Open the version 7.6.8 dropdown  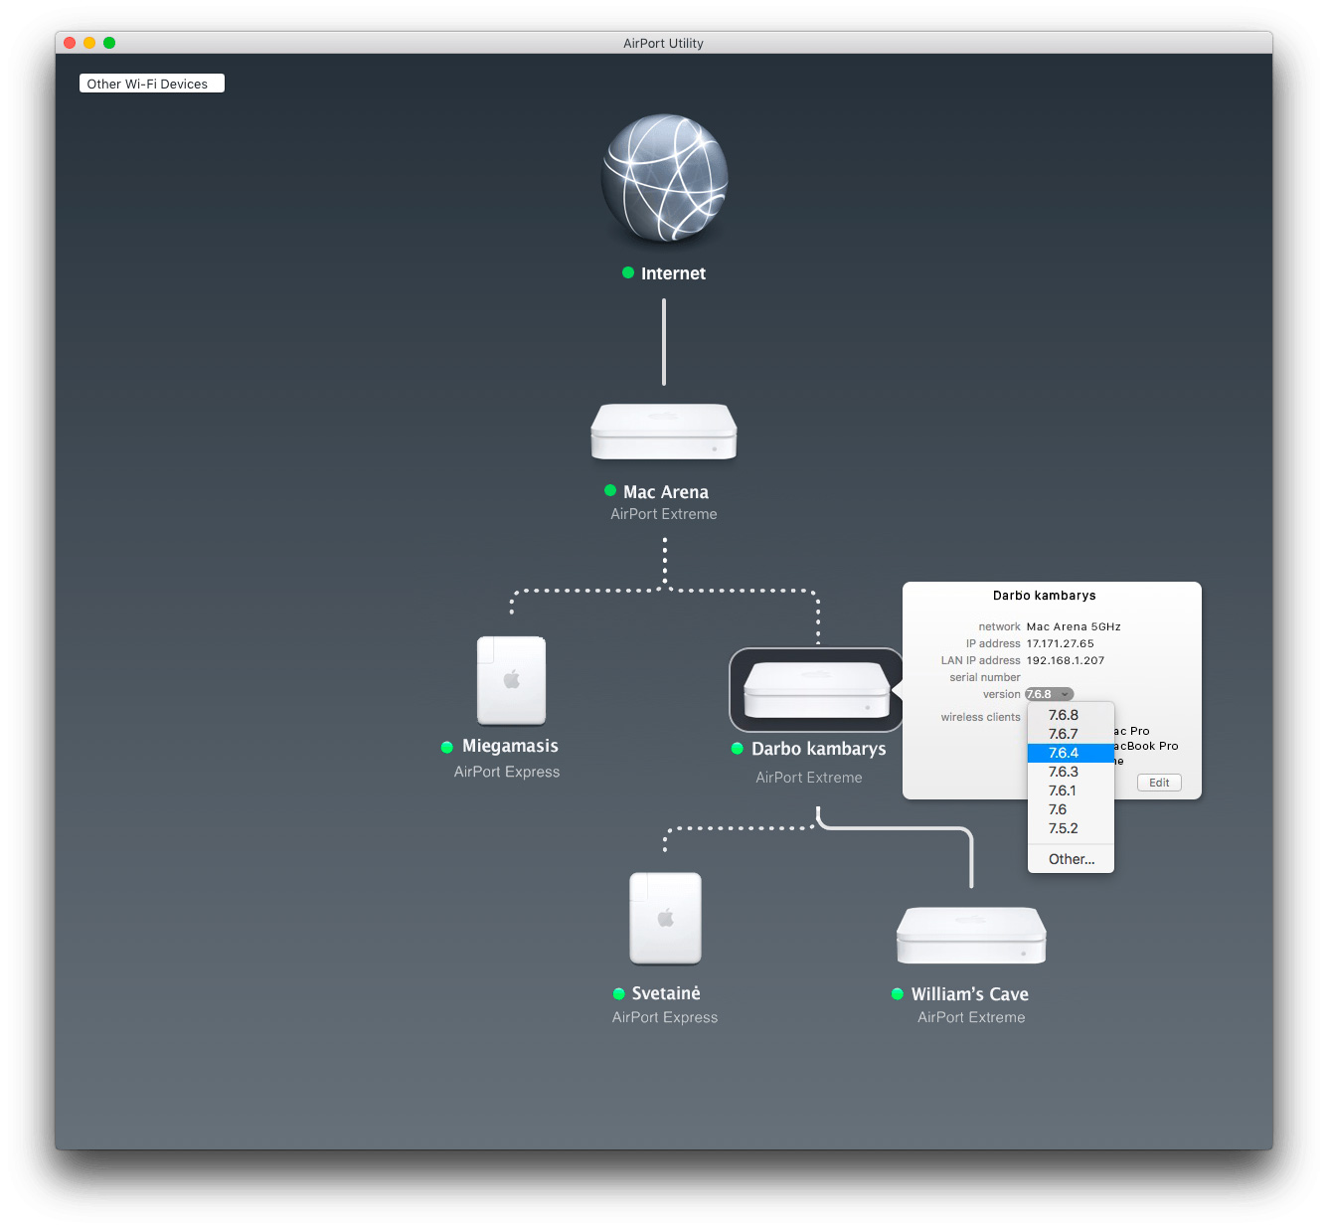[x=1050, y=694]
